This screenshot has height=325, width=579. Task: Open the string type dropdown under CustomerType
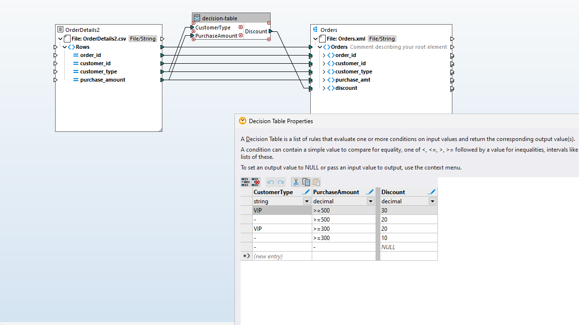click(306, 201)
